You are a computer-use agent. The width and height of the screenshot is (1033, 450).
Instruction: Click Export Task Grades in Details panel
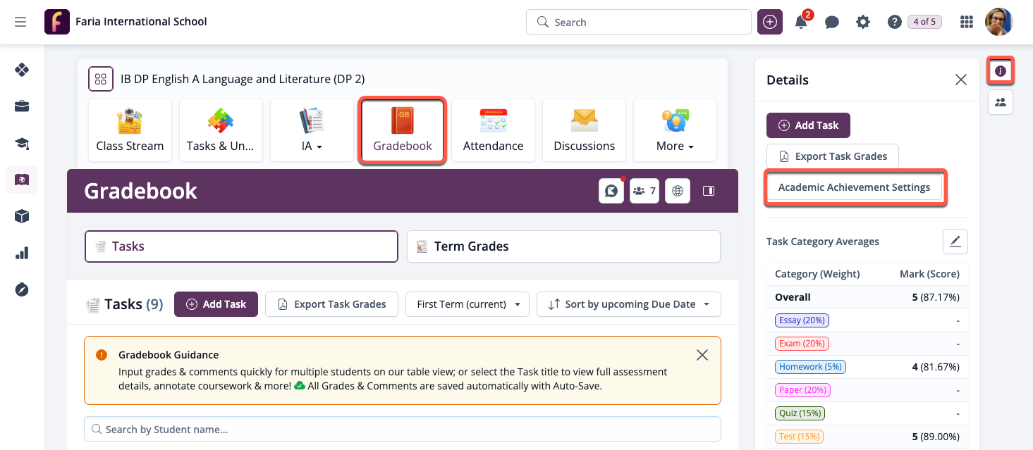[x=832, y=156]
